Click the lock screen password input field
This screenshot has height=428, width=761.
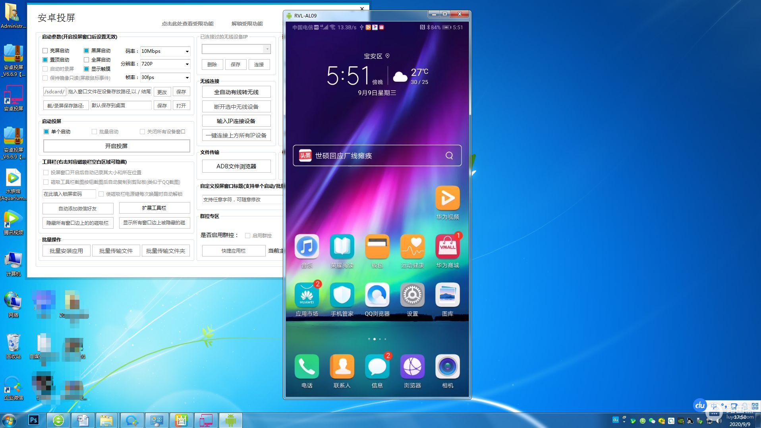(x=69, y=194)
